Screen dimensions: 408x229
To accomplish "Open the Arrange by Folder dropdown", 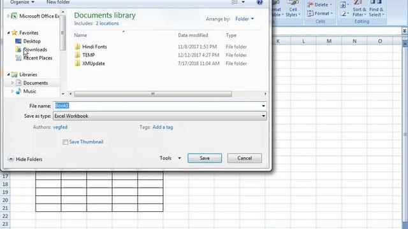I will [245, 19].
